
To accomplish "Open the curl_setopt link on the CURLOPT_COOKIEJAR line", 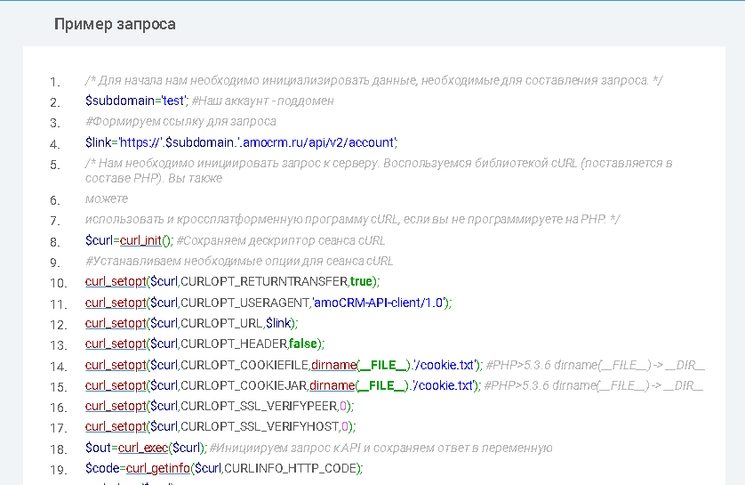I will [x=116, y=385].
